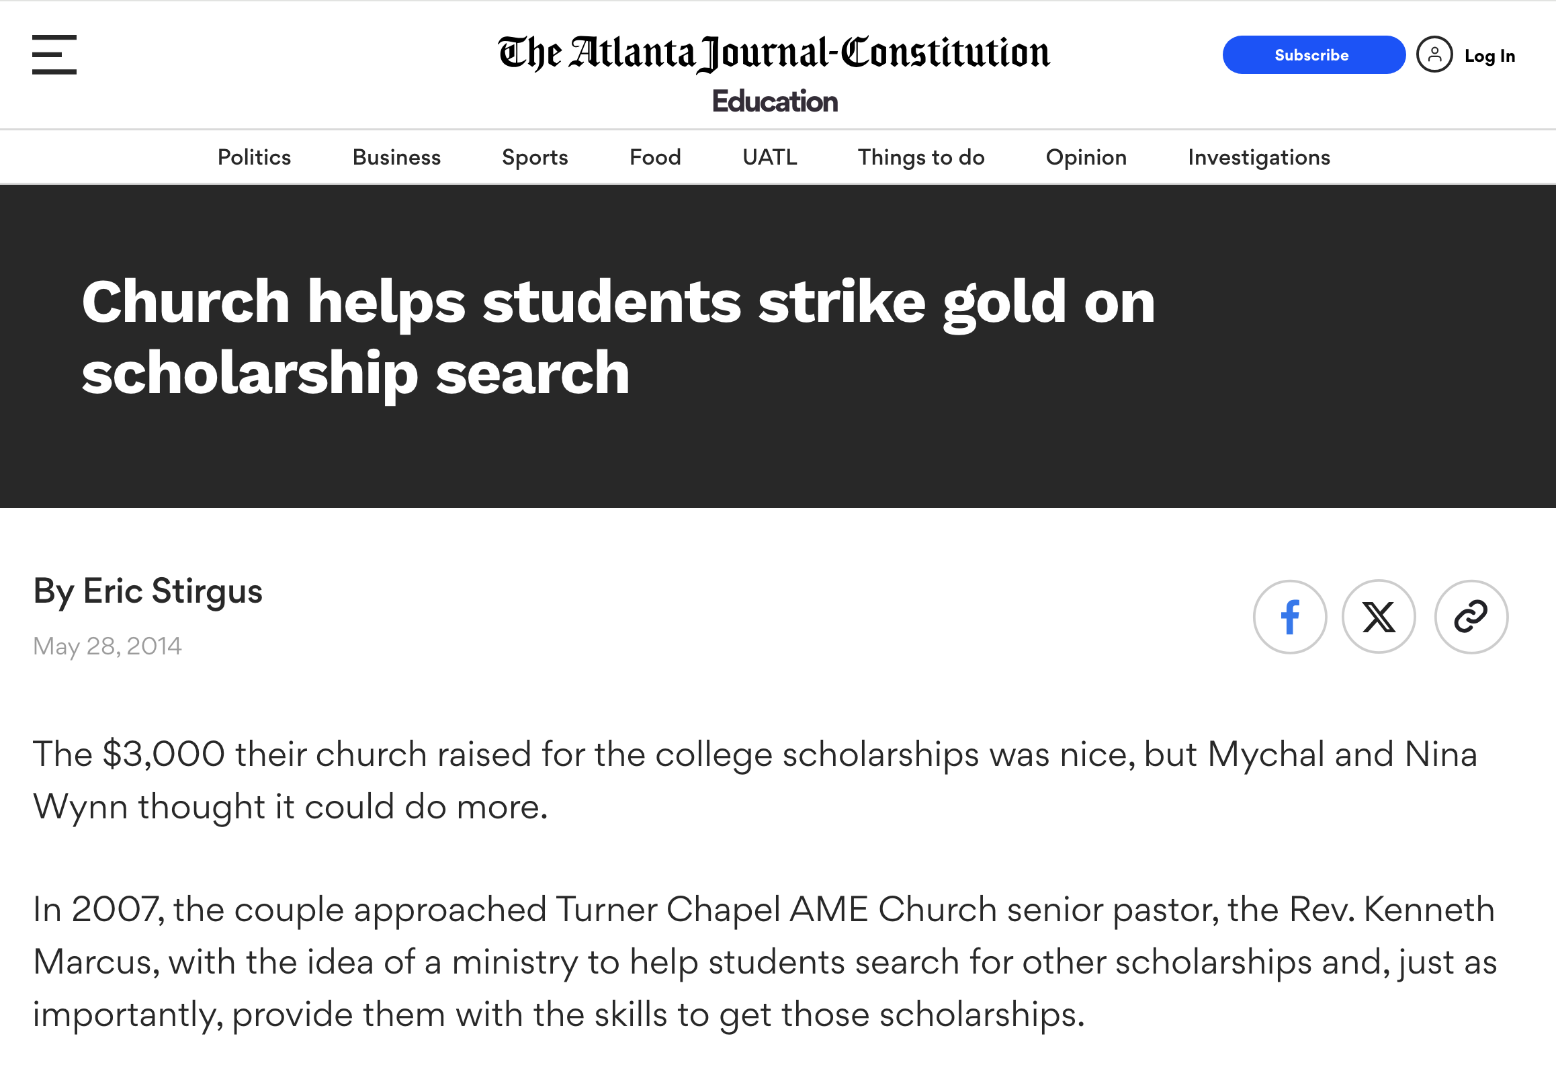Click the Log In link
This screenshot has width=1556, height=1071.
pos(1489,56)
